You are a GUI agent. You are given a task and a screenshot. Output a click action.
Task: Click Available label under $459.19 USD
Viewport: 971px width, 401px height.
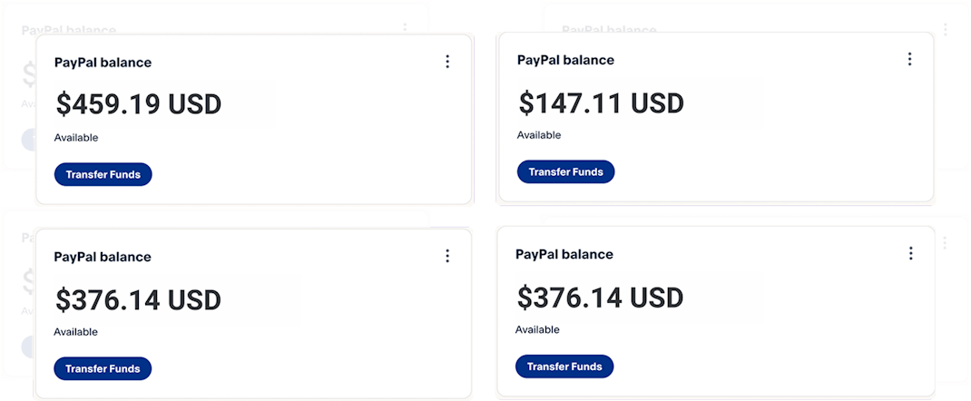tap(76, 138)
